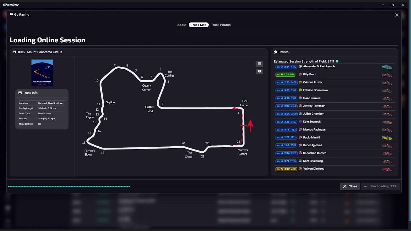Click the Murrays Corner label
Screen dimensions: 411x231
[x=243, y=152]
